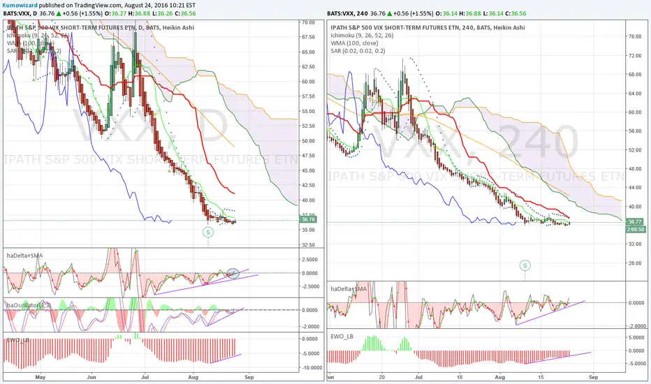Click the haDelta+SMA label on the 240 chart

[x=349, y=288]
